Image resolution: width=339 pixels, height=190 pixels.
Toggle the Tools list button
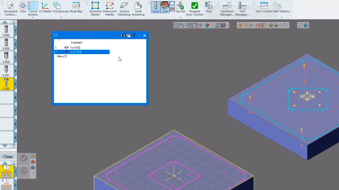[x=155, y=7]
